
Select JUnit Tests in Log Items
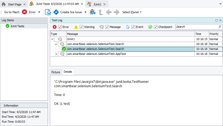click(17, 26)
